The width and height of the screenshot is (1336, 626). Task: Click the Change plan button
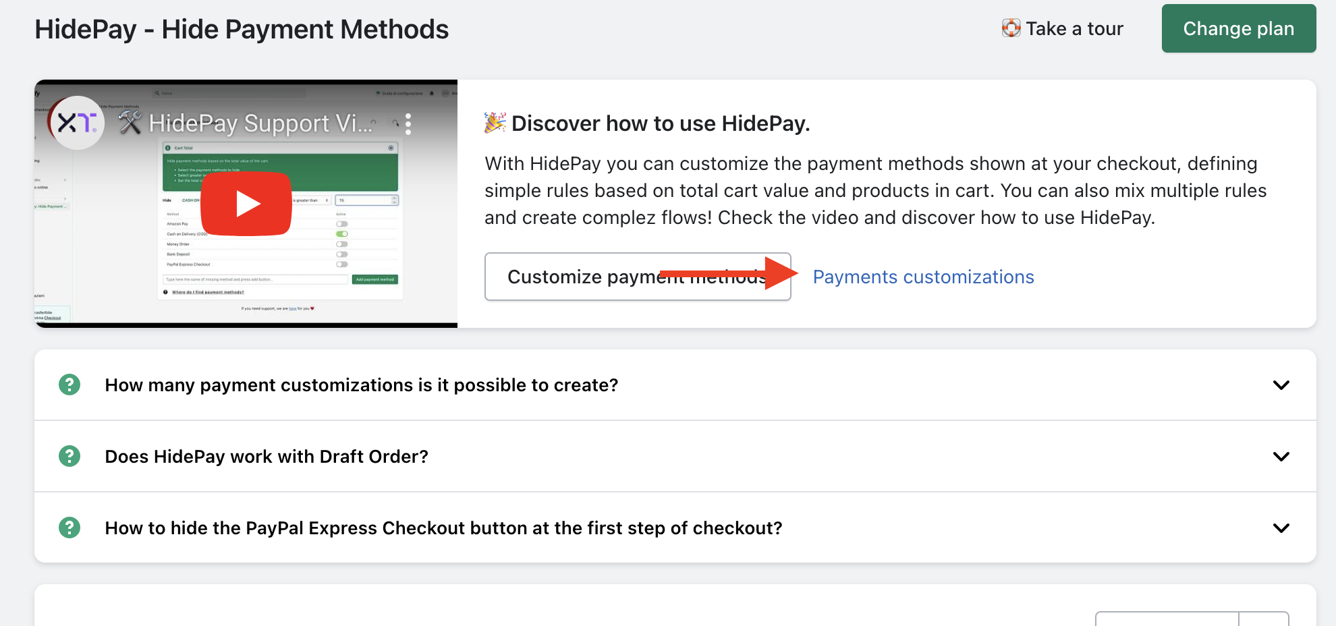pos(1239,28)
